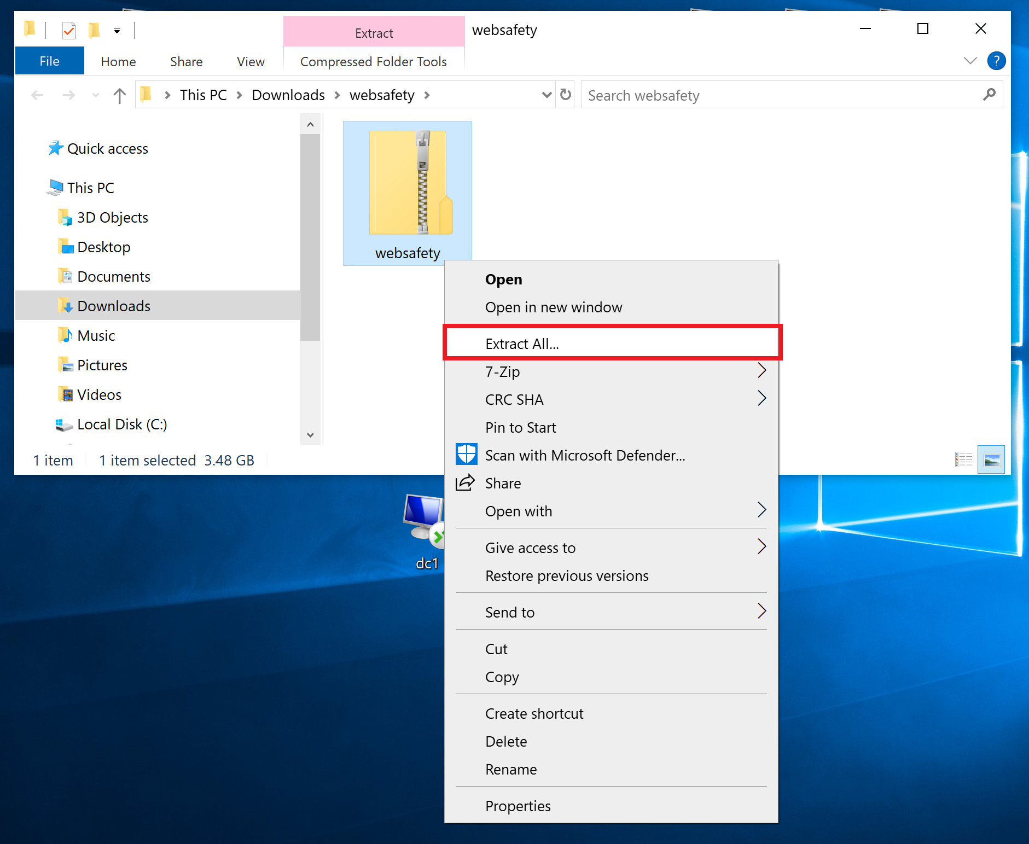This screenshot has width=1029, height=844.
Task: Expand the chevron after Downloads breadcrumb
Action: (338, 95)
